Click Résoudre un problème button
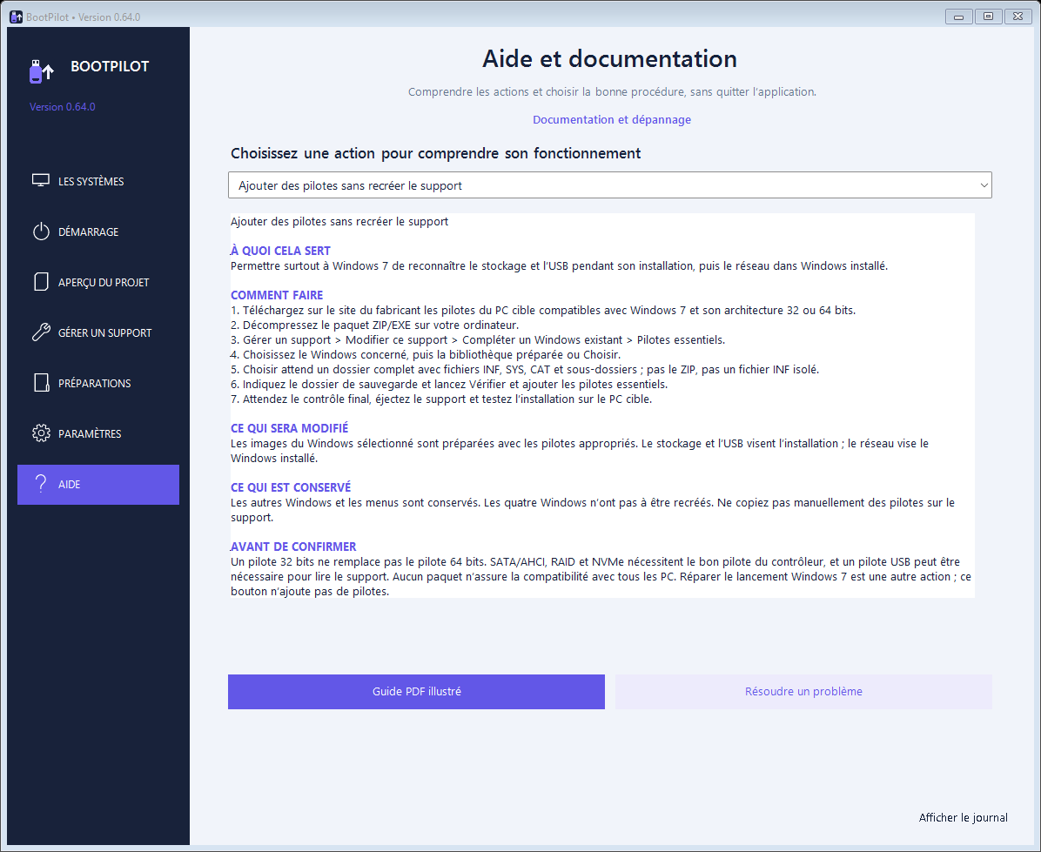The width and height of the screenshot is (1041, 852). (x=803, y=691)
